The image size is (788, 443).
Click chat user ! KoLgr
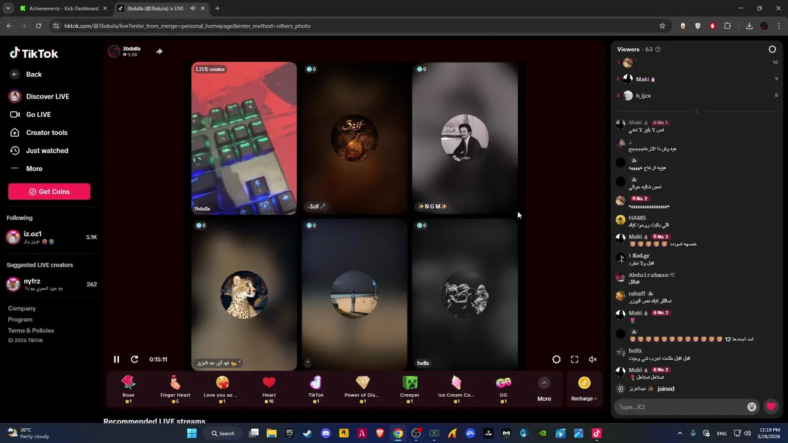tap(639, 256)
